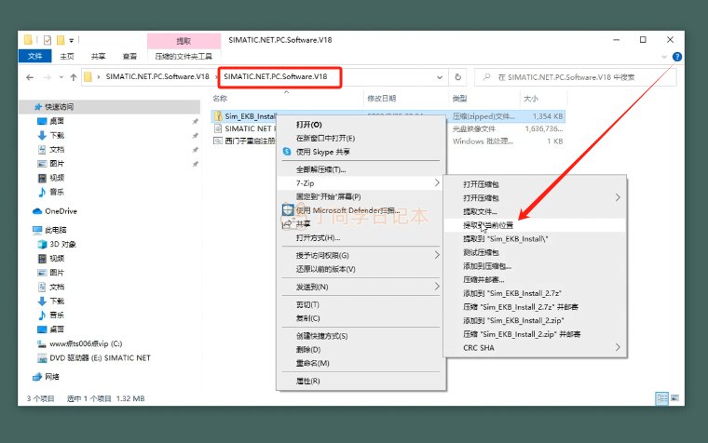Sort by the 修改日期 column header
The height and width of the screenshot is (443, 708).
pos(382,99)
